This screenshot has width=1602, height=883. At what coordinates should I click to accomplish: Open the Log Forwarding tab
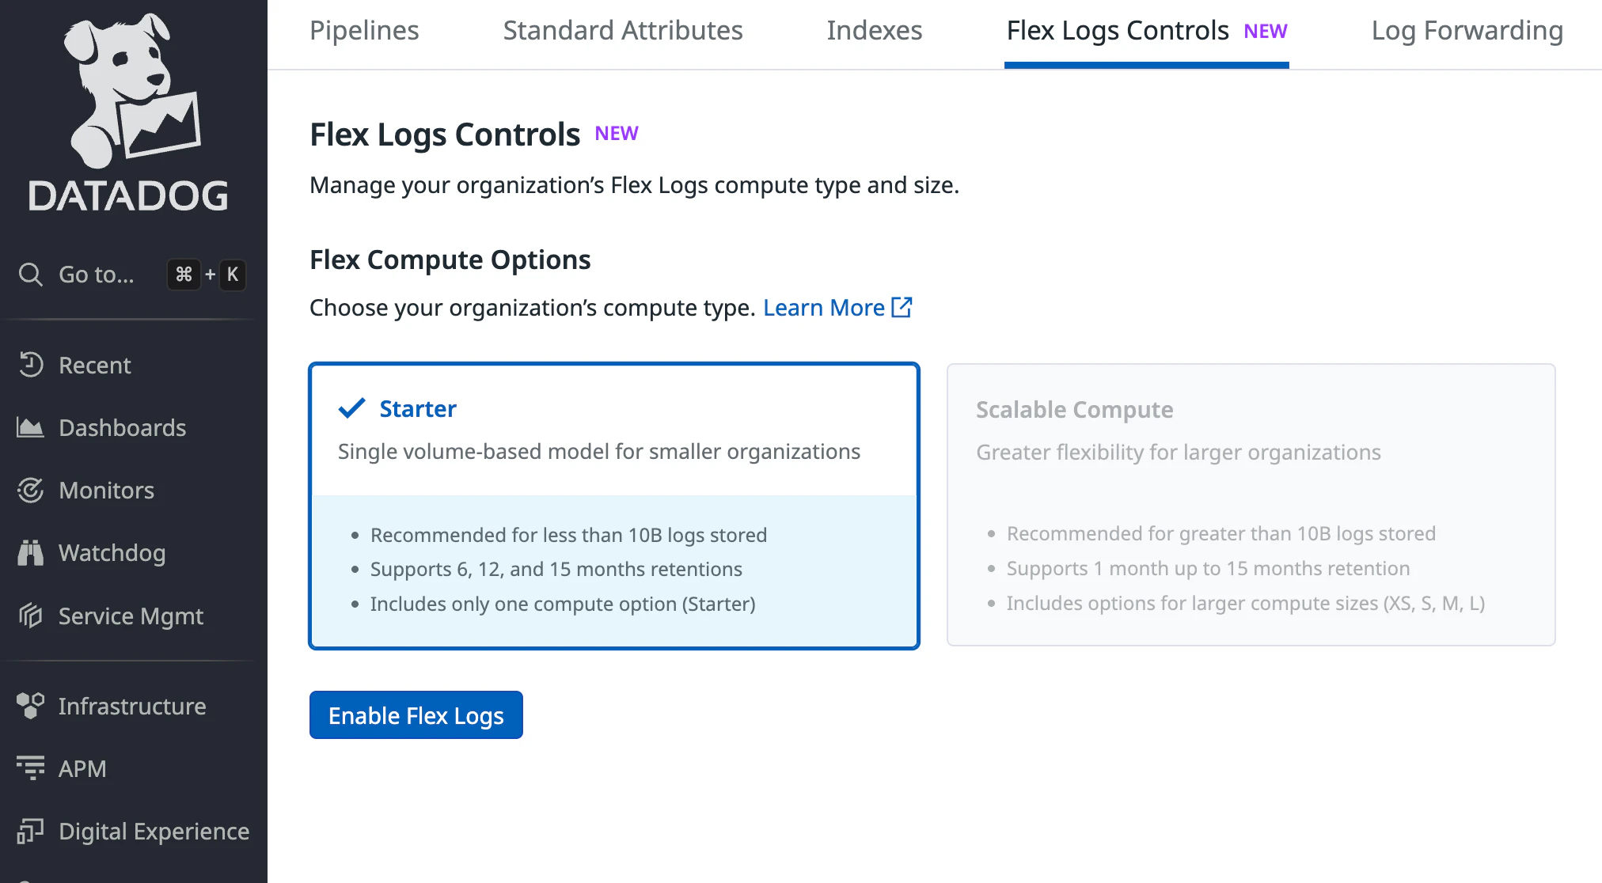pos(1467,31)
